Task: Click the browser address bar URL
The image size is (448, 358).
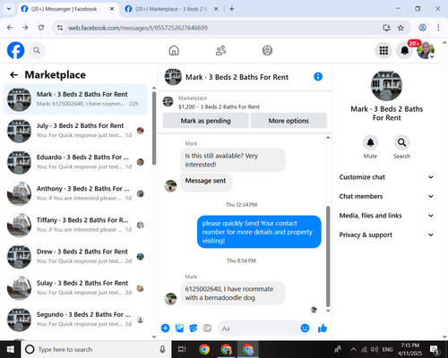Action: click(138, 28)
